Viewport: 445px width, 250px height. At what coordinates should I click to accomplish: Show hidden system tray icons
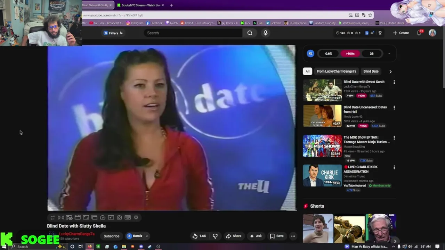tap(394, 247)
